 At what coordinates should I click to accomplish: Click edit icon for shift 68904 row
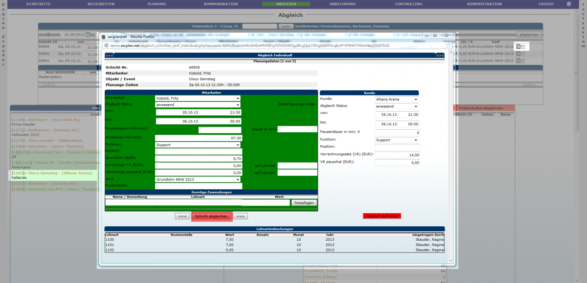tap(518, 61)
